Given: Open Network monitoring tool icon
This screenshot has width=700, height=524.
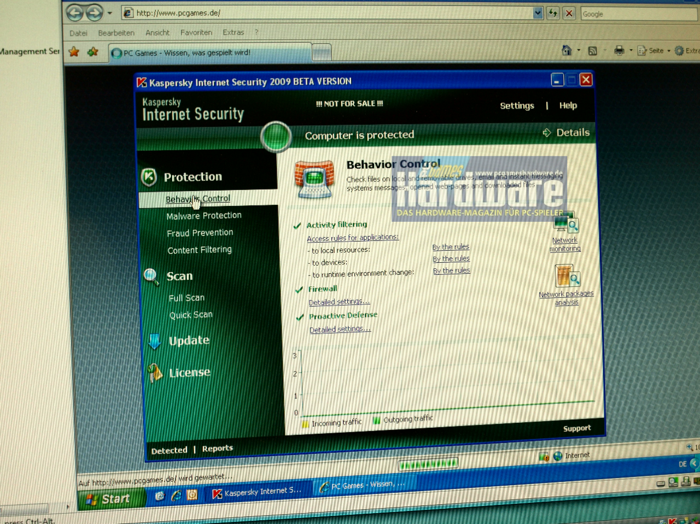Looking at the screenshot, I should [565, 223].
